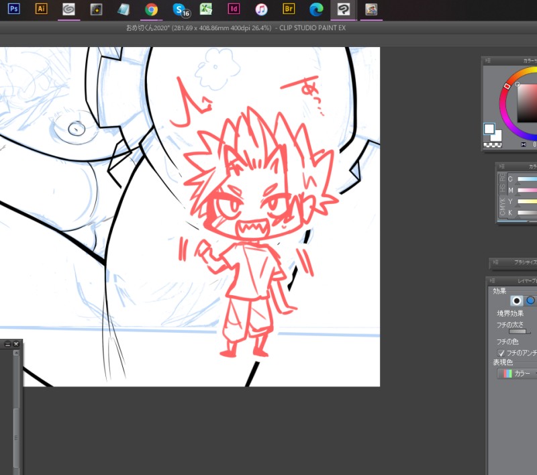Select the blue layer color effect icon

pyautogui.click(x=530, y=301)
